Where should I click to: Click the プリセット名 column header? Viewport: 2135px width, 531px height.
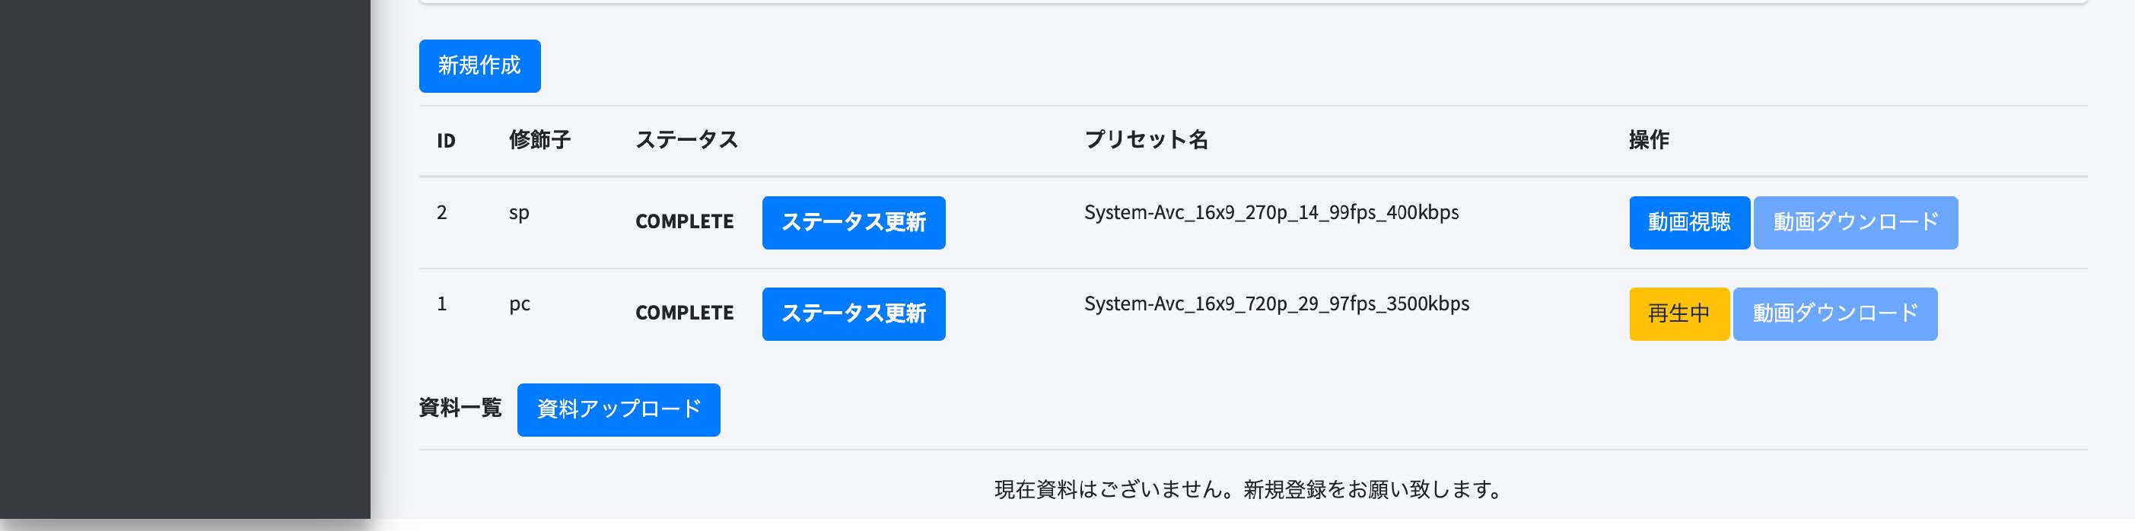(1145, 140)
